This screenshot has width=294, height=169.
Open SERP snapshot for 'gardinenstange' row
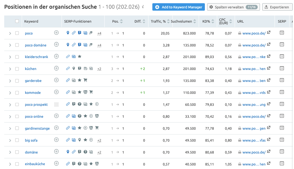pyautogui.click(x=282, y=128)
